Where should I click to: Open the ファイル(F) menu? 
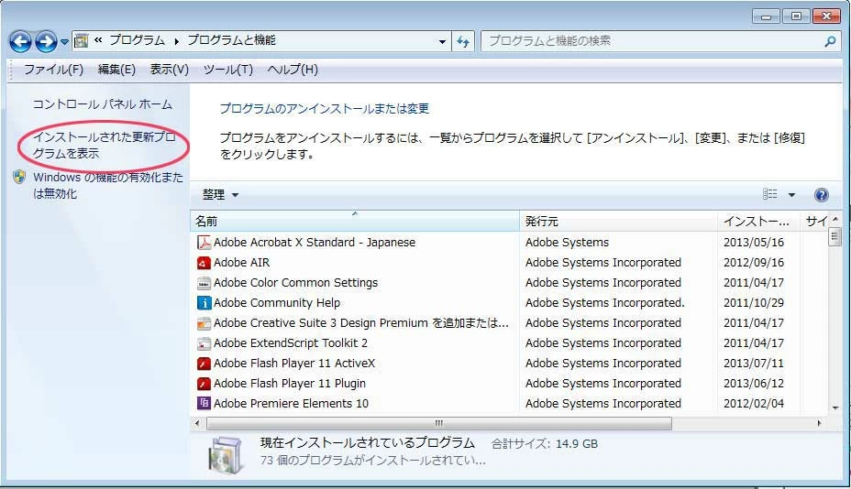[x=53, y=70]
